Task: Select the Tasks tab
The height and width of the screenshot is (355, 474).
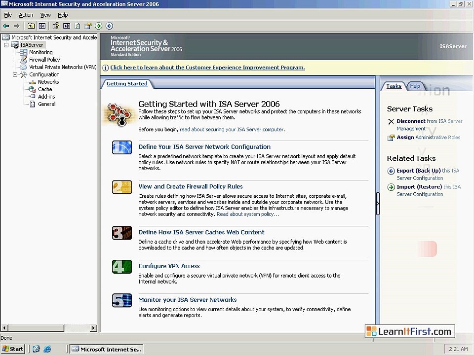Action: tap(394, 86)
